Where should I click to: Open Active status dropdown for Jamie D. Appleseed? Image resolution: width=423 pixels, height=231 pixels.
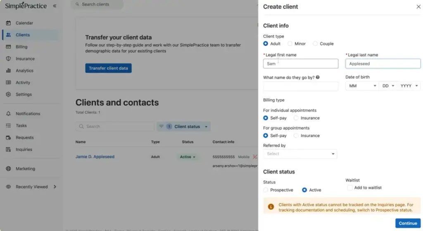pos(188,157)
